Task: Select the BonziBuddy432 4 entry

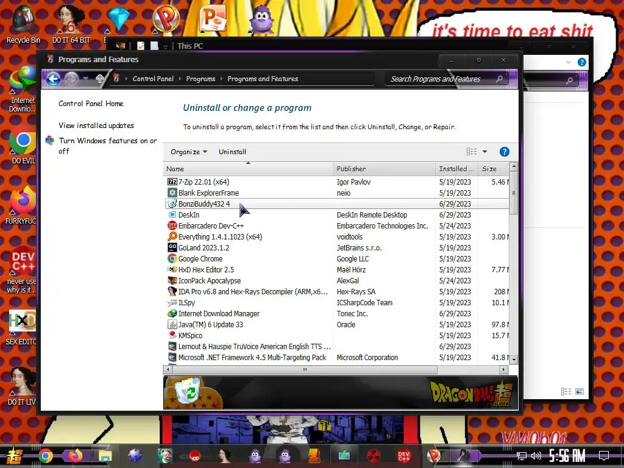Action: click(337, 204)
